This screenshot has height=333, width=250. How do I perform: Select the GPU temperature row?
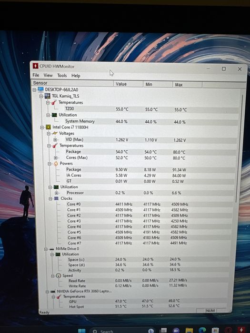point(148,301)
